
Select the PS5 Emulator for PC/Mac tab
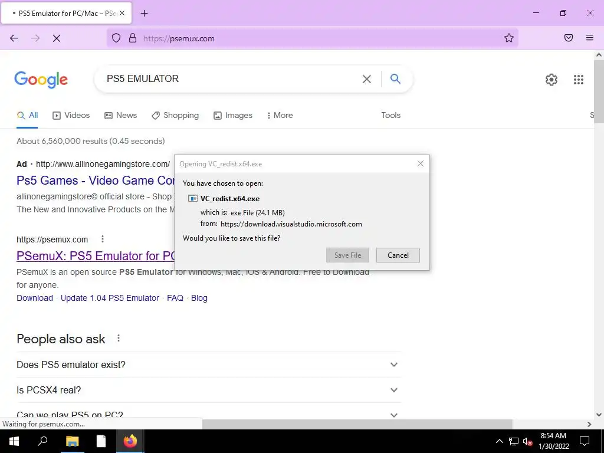(66, 13)
